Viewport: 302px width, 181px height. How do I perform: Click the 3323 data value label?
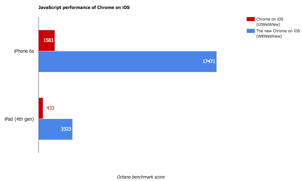click(66, 129)
